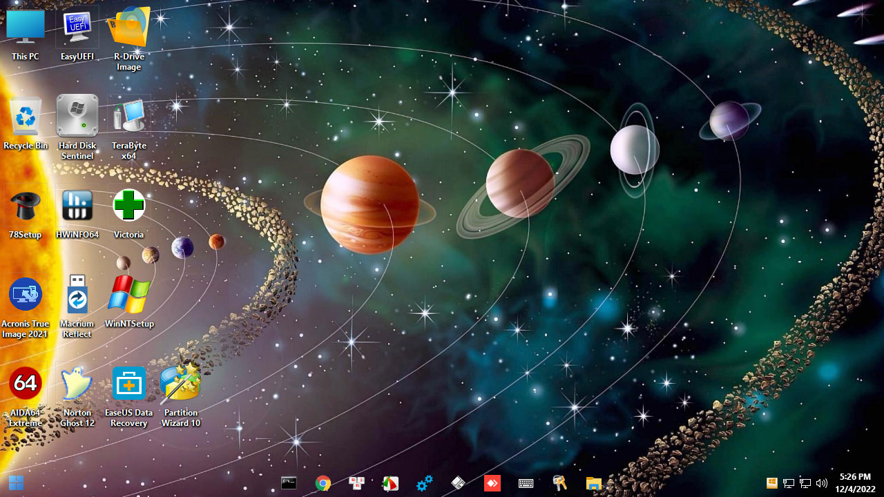The width and height of the screenshot is (884, 497).
Task: Open the volume speaker tray icon
Action: (822, 483)
